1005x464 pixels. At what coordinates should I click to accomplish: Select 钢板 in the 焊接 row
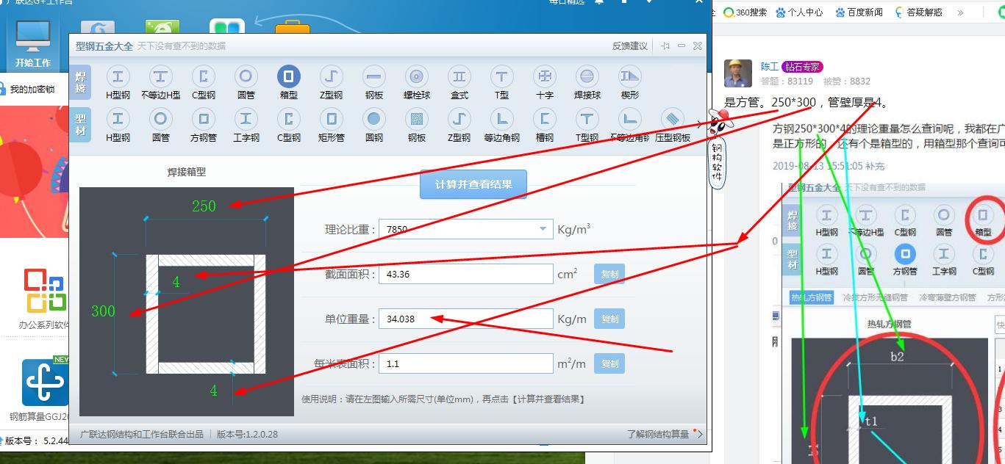(x=373, y=76)
